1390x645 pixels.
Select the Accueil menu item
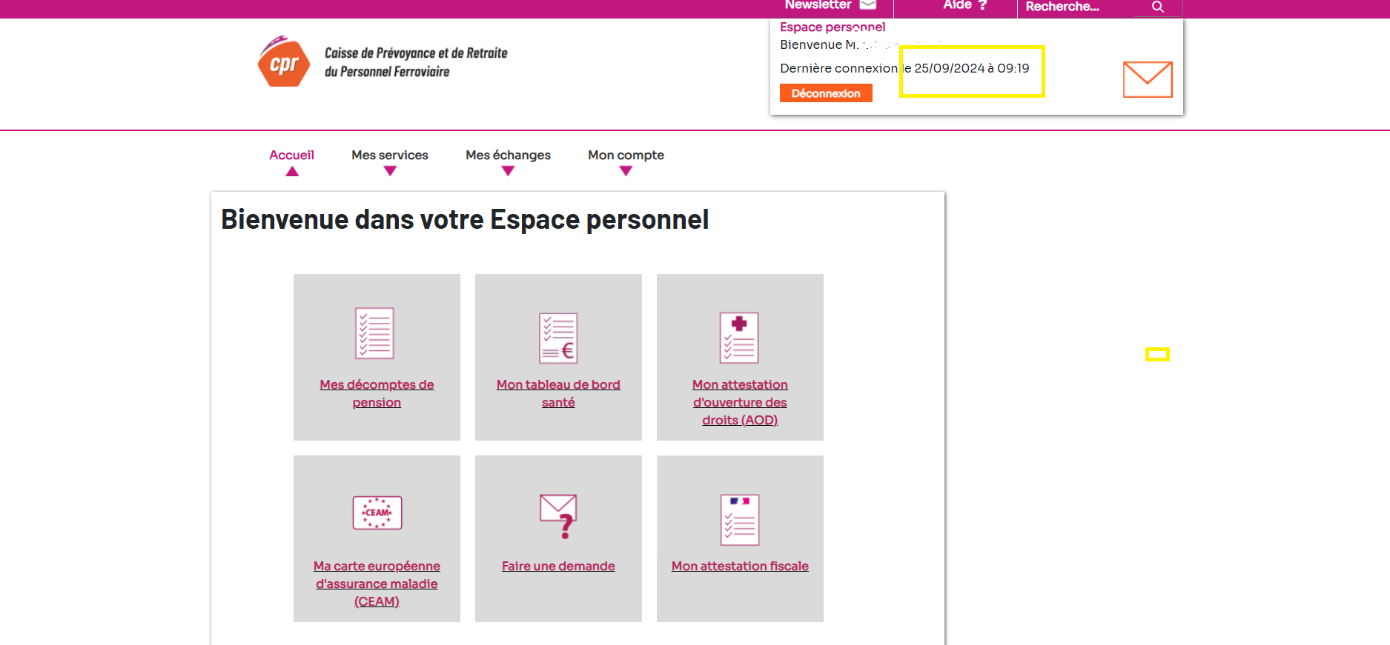click(291, 155)
